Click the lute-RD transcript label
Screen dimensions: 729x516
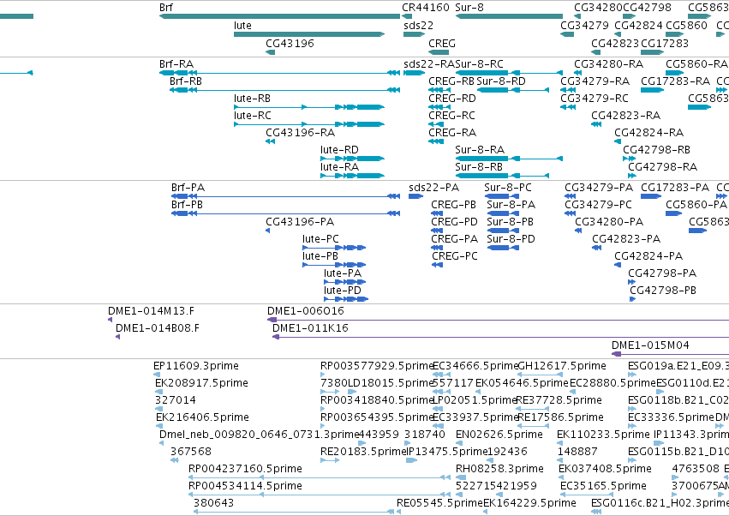click(339, 150)
